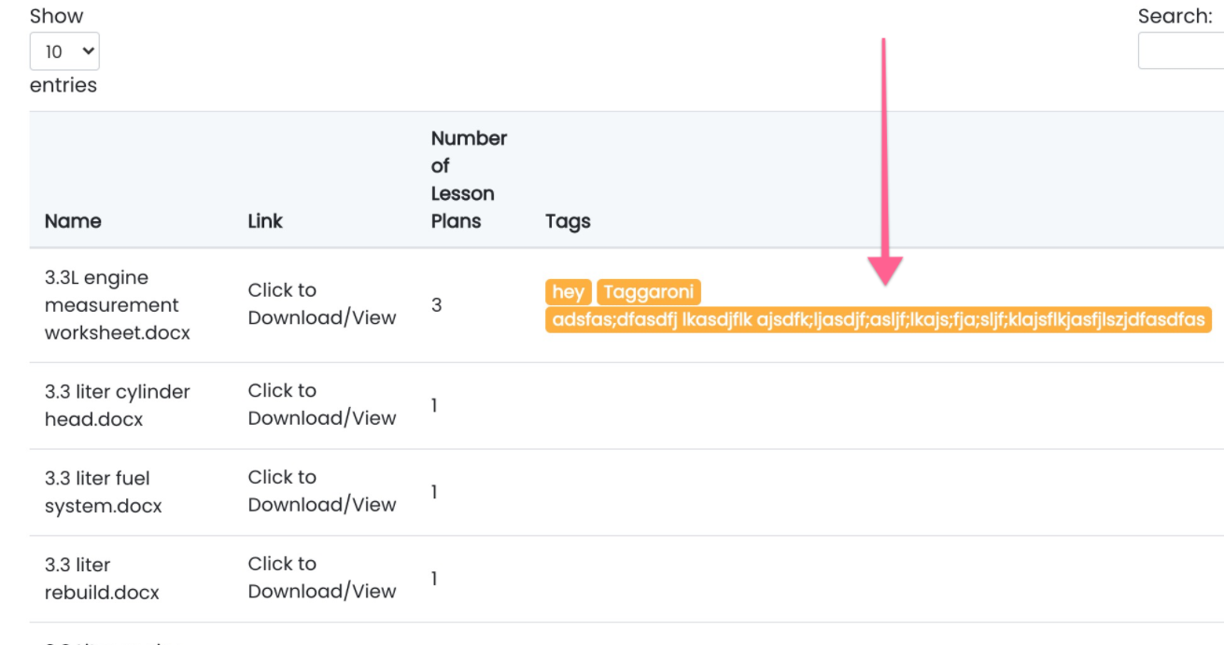This screenshot has width=1224, height=645.
Task: Select the 3.3 liter fuel system.docx name
Action: click(103, 492)
